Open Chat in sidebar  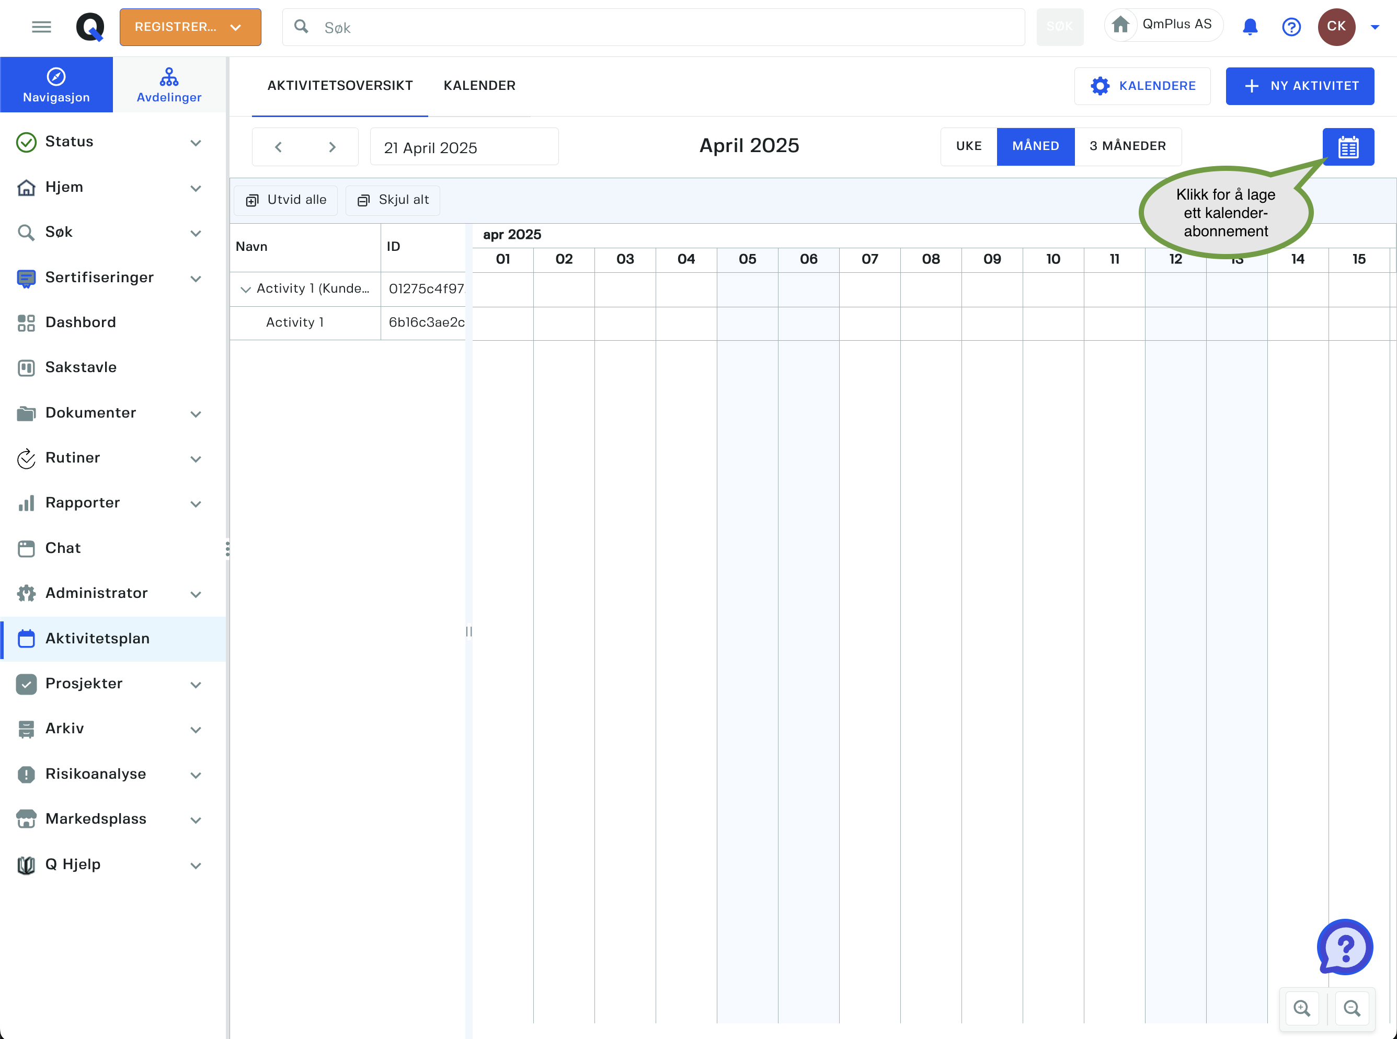click(x=113, y=548)
